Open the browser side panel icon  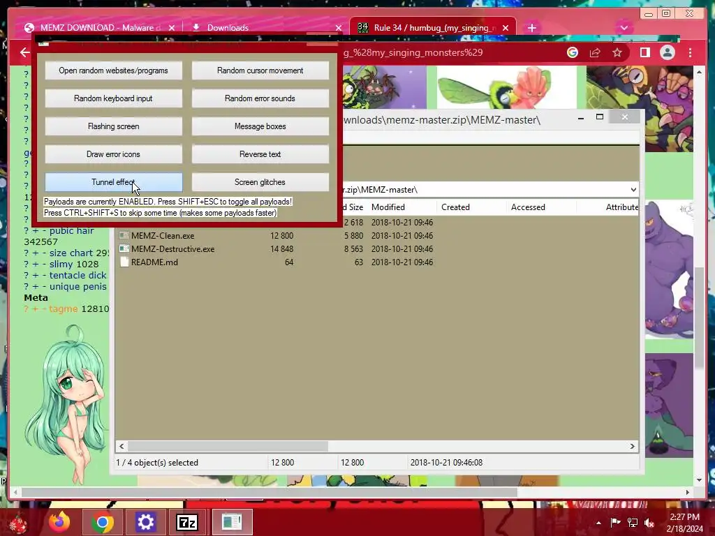644,53
